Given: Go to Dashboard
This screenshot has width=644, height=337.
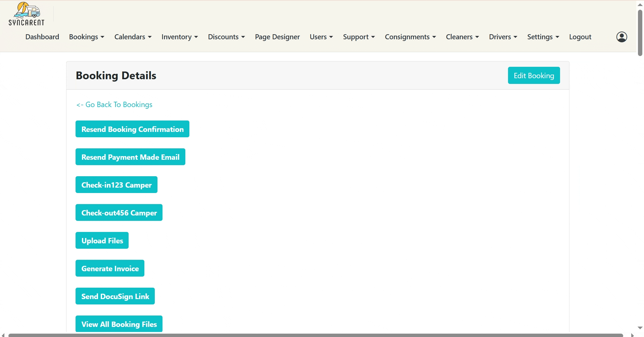Looking at the screenshot, I should tap(42, 37).
